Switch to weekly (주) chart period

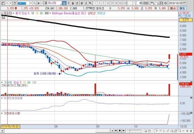pos(69,3)
